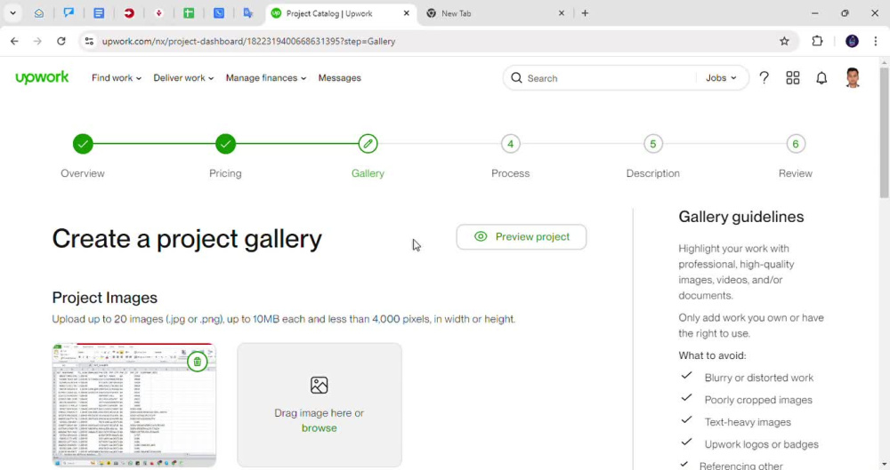Image resolution: width=890 pixels, height=470 pixels.
Task: Click the image placeholder icon in upload box
Action: 319,385
